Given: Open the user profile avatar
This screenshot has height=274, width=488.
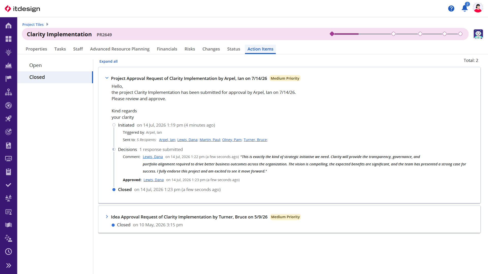Looking at the screenshot, I should tap(478, 8).
